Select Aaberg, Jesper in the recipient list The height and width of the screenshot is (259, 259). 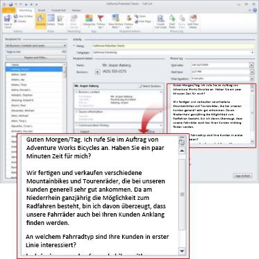34,69
